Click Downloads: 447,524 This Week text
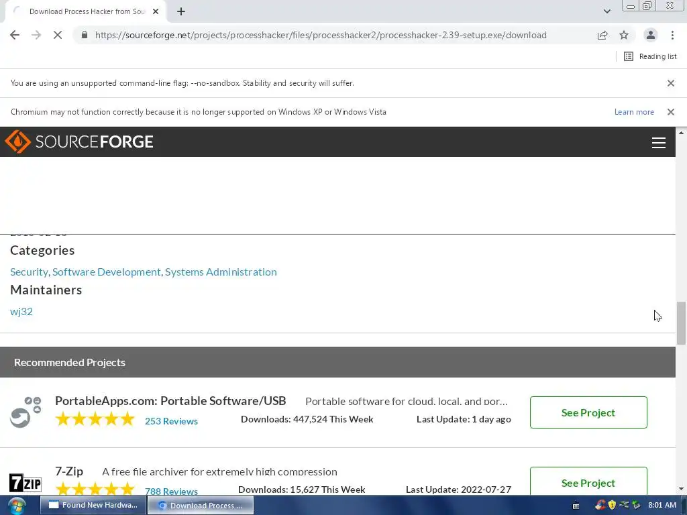 pyautogui.click(x=307, y=419)
